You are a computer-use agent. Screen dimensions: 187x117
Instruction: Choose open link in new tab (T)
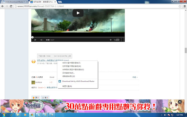[x=77, y=63]
